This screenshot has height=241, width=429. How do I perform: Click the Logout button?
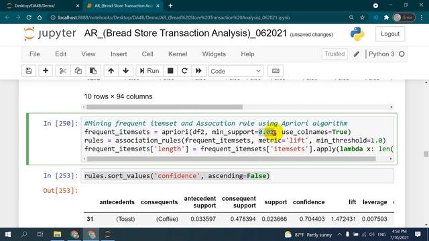[390, 34]
